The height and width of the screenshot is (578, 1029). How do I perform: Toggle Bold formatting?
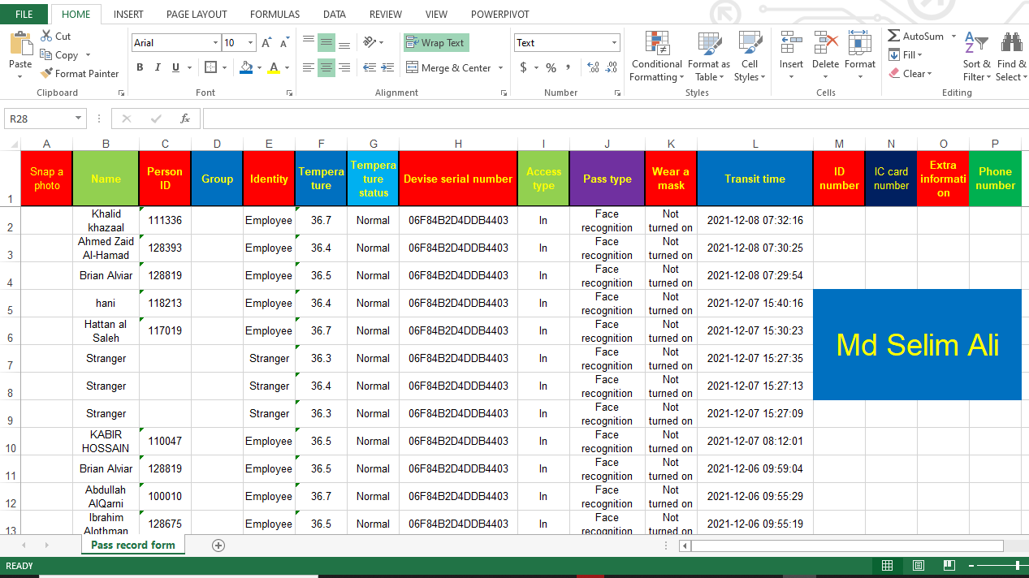click(140, 67)
